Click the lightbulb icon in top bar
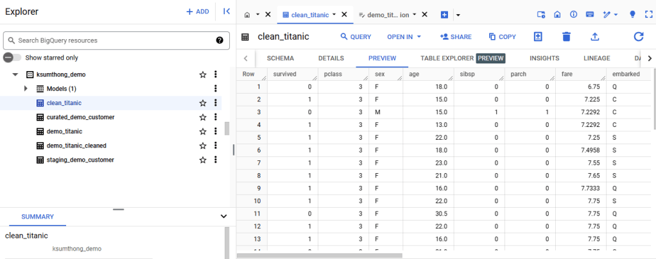656x259 pixels. tap(632, 14)
